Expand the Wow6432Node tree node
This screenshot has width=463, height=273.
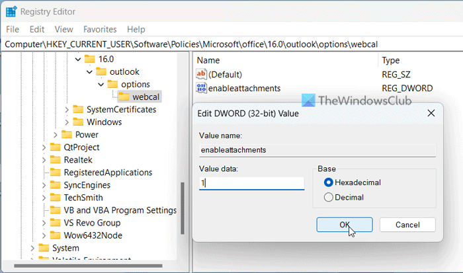point(44,235)
